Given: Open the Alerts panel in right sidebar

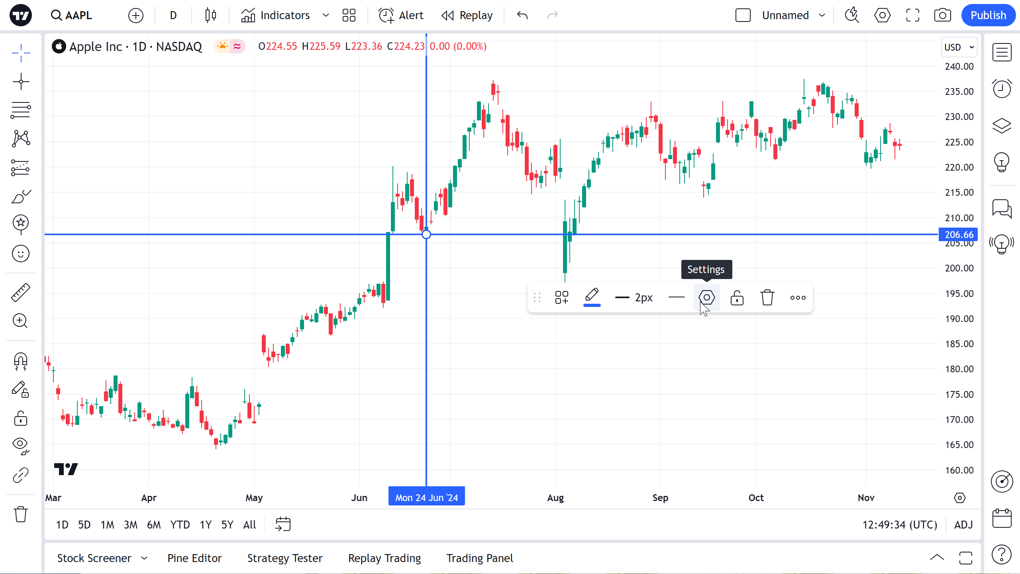Looking at the screenshot, I should [1002, 88].
